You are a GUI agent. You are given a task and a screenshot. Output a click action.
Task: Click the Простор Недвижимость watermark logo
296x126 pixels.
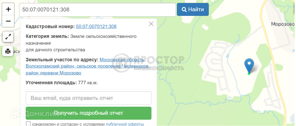(148, 63)
